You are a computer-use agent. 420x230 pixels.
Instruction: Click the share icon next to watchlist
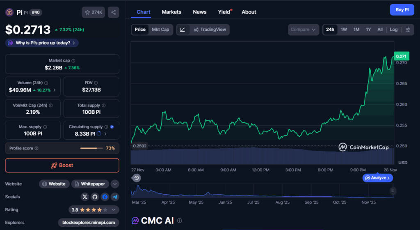[114, 12]
